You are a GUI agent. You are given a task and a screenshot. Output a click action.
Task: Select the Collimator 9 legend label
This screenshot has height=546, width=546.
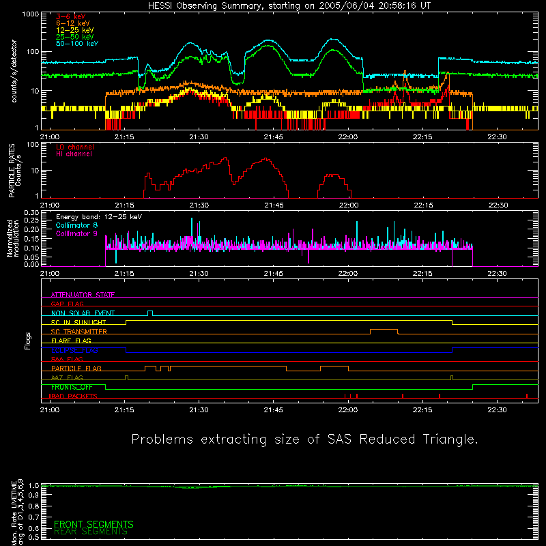[76, 233]
